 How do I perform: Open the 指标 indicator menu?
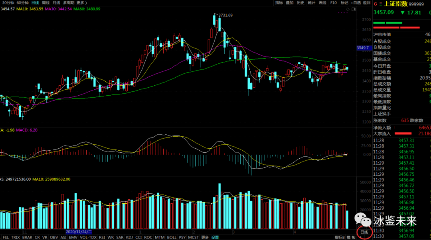pyautogui.click(x=279, y=3)
